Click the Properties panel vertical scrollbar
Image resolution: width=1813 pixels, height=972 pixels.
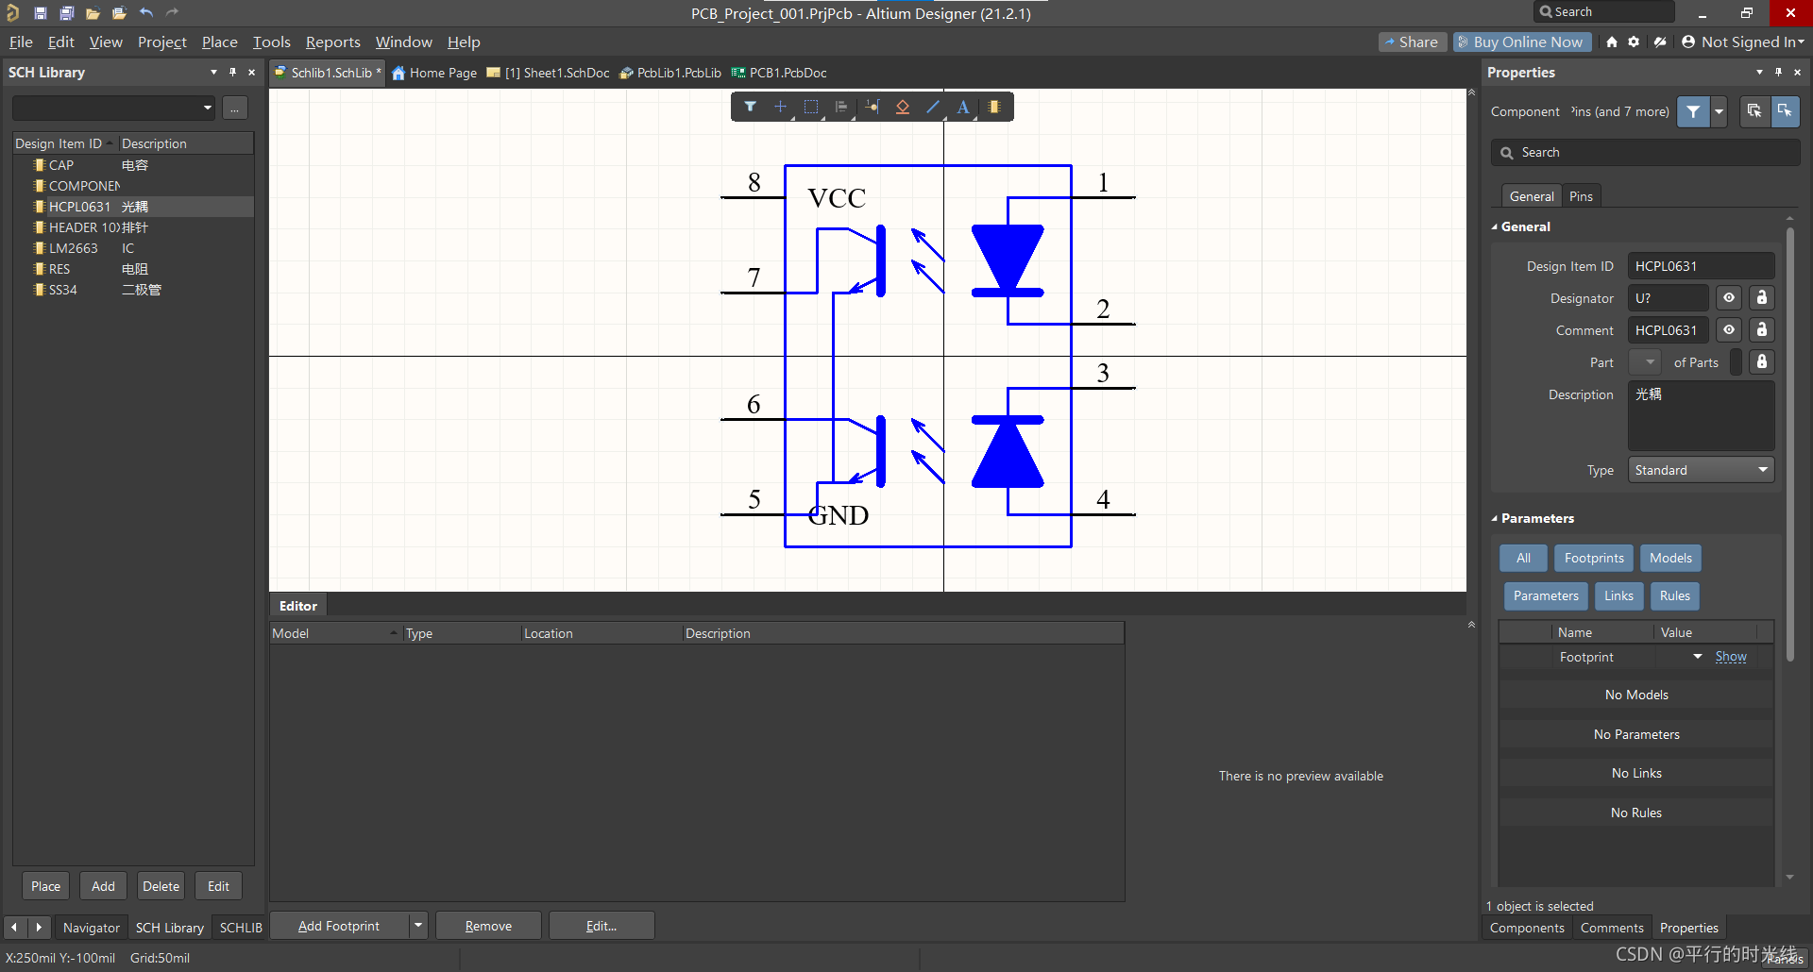[1789, 444]
